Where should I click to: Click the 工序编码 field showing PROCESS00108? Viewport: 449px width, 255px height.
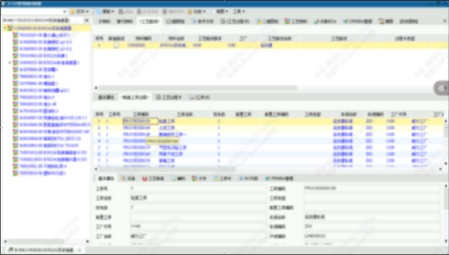[x=372, y=189]
